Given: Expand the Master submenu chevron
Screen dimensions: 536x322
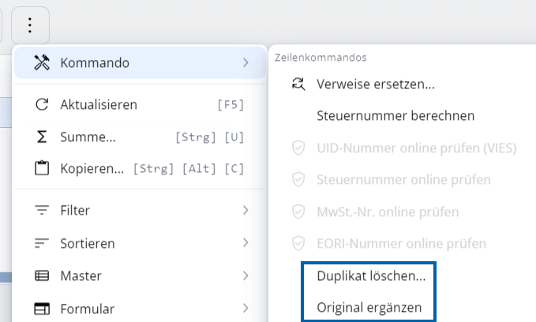Looking at the screenshot, I should coord(246,276).
